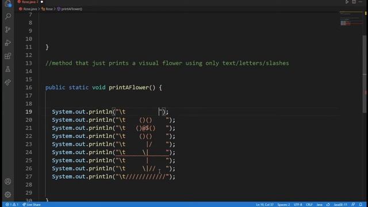Select the Java language mode
The image size is (368, 207).
click(x=320, y=205)
